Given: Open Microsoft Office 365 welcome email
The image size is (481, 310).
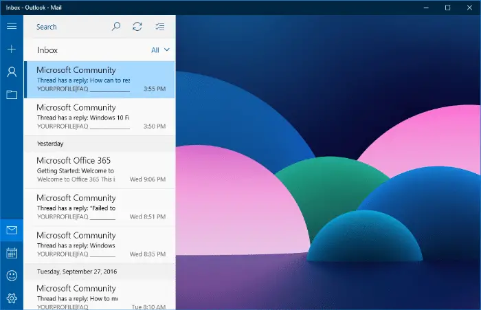Looking at the screenshot, I should [x=100, y=170].
